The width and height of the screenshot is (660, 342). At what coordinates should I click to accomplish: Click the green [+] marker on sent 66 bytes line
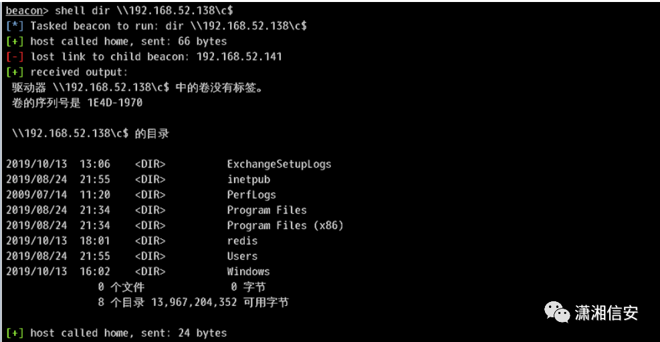pyautogui.click(x=15, y=41)
